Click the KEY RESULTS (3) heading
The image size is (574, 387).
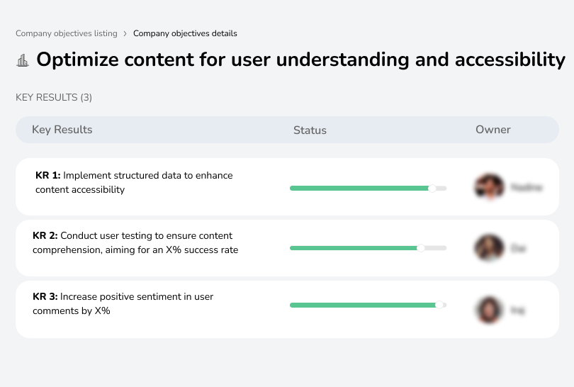click(x=54, y=97)
